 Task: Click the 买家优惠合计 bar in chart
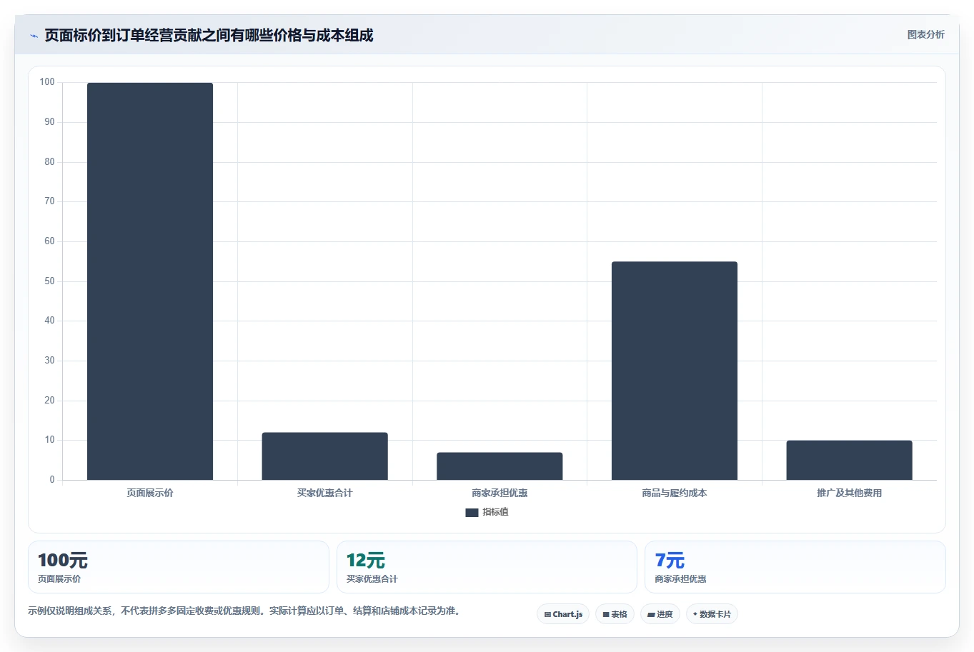click(325, 456)
